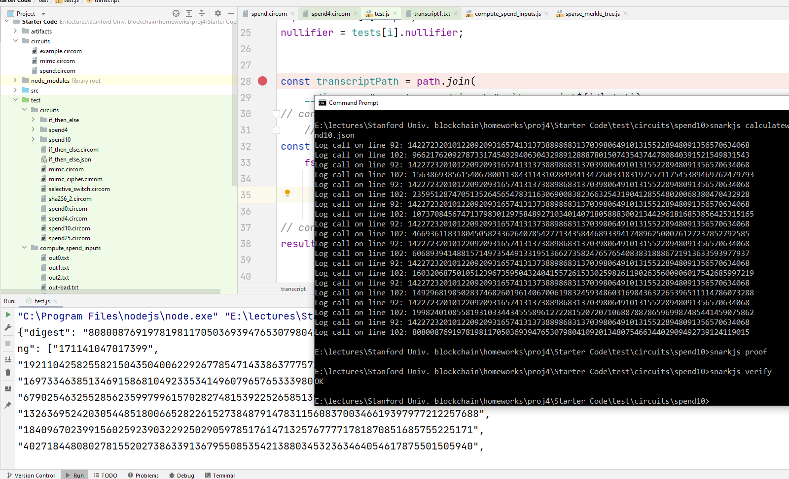Screen dimensions: 789x479
Task: Select spend.circom under circuits folder
Action: [x=57, y=71]
